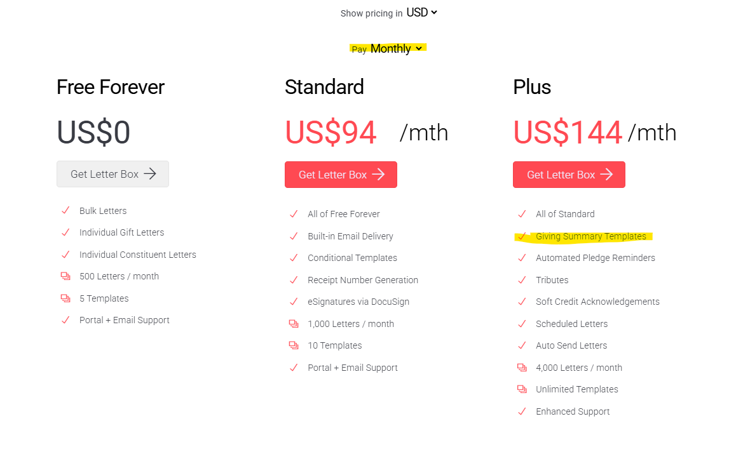Click the stack icon beside 4,000 Letters / month
Image resolution: width=729 pixels, height=454 pixels.
(x=522, y=367)
